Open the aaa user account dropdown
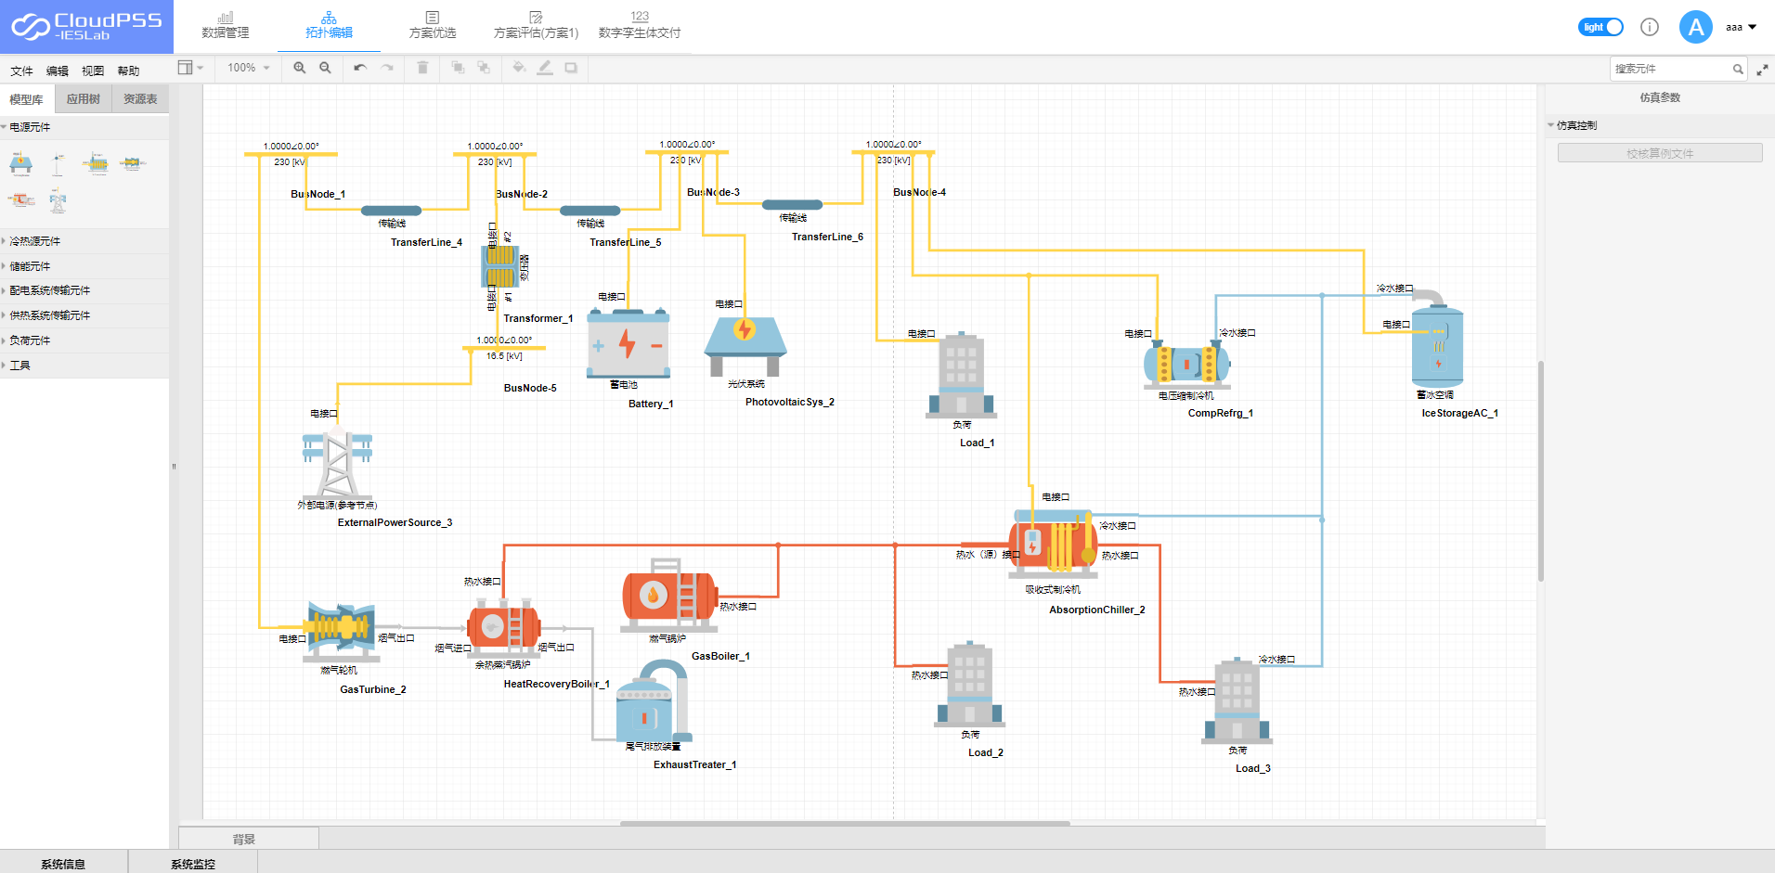 [x=1741, y=27]
